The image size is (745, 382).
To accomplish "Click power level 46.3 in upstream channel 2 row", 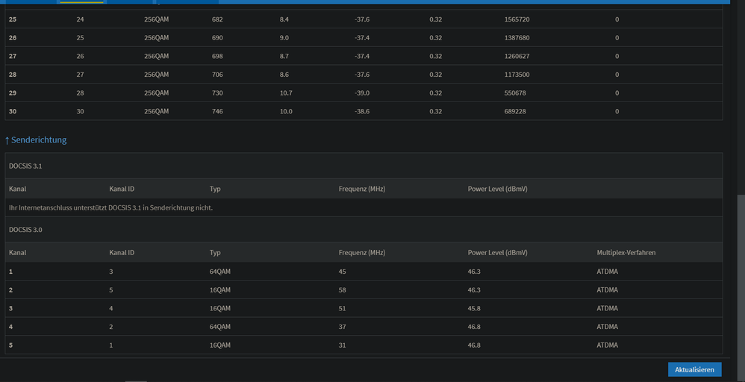I will (x=474, y=289).
